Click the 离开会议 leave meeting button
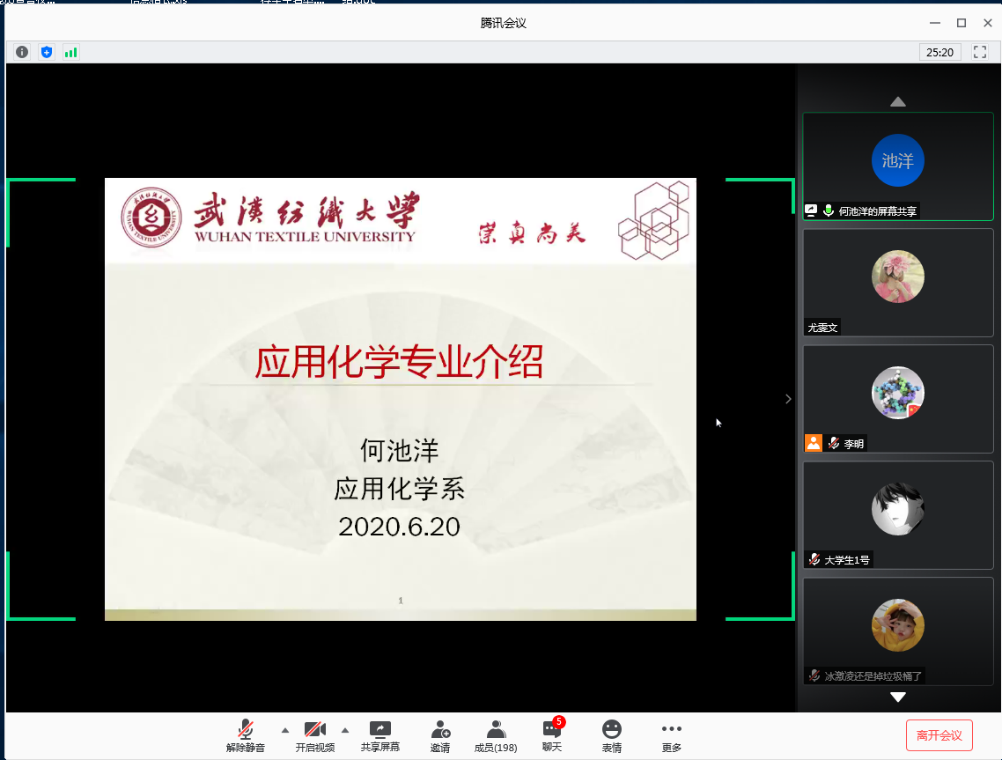Image resolution: width=1002 pixels, height=760 pixels. point(939,735)
